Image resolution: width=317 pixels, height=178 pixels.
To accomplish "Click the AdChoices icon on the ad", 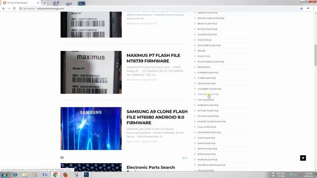I will tap(184, 158).
